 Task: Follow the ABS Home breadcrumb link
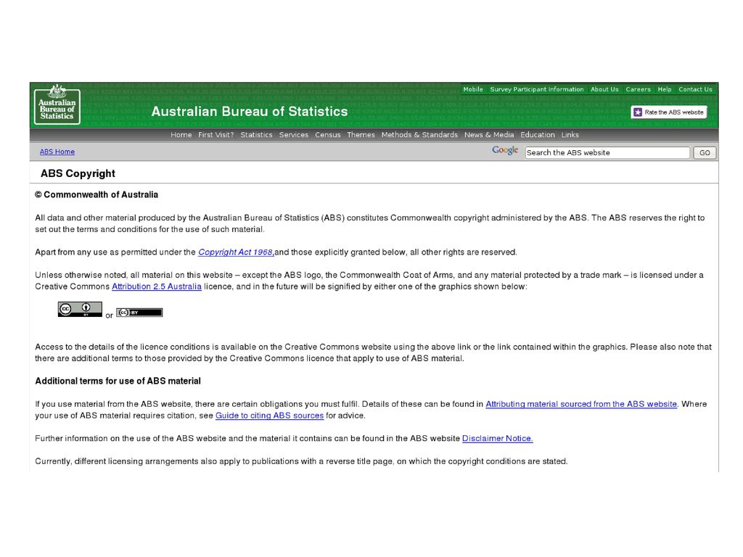coord(57,152)
